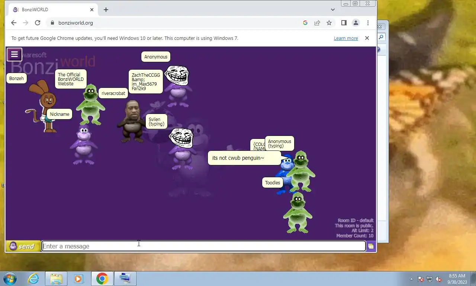Click the Svilen troll-face Bonzi
This screenshot has height=286, width=476.
tap(181, 149)
